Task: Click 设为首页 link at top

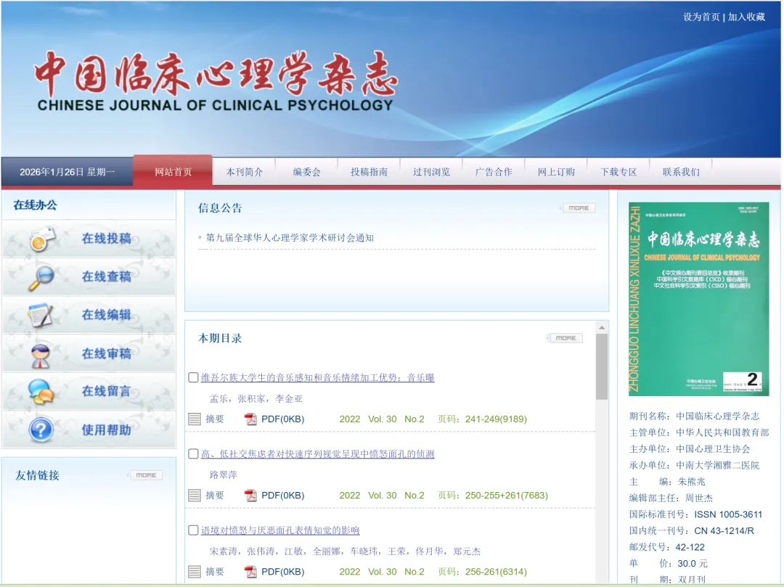Action: point(701,17)
